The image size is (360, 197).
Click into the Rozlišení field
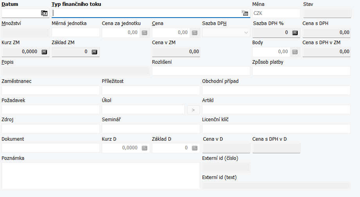pos(201,71)
